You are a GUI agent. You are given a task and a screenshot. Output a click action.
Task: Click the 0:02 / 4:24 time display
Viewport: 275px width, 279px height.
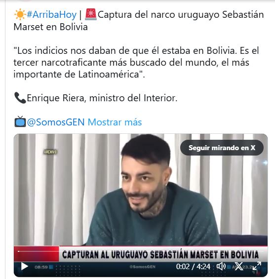click(x=193, y=267)
